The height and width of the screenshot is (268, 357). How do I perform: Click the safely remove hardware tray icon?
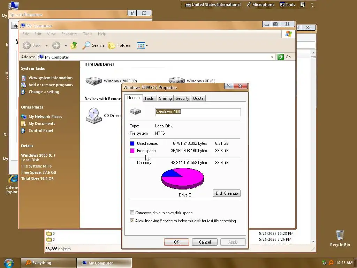324,263
